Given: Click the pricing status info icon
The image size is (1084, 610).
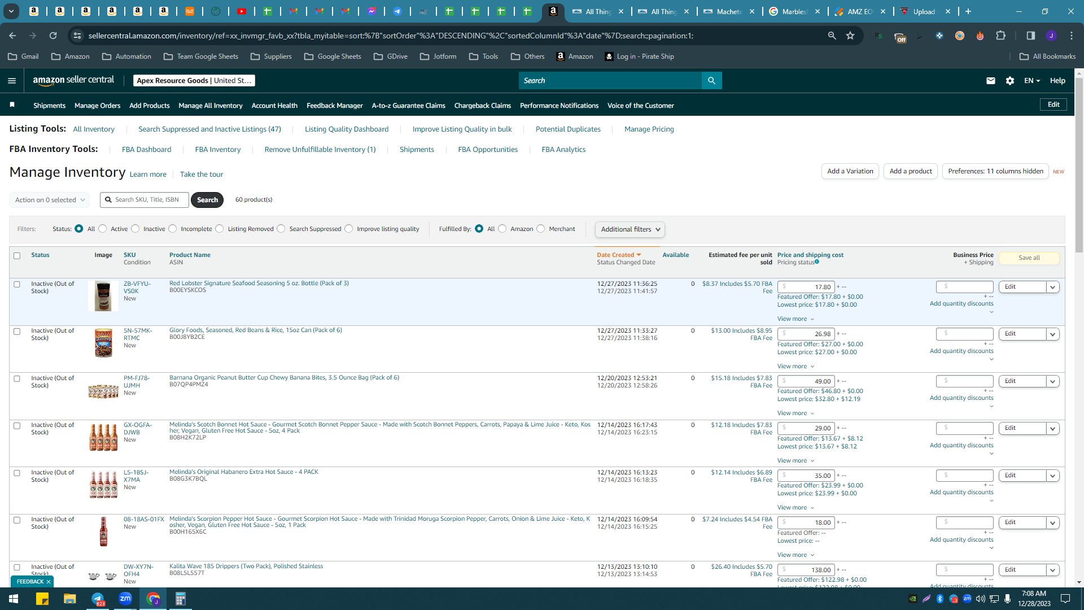Looking at the screenshot, I should click(x=817, y=262).
